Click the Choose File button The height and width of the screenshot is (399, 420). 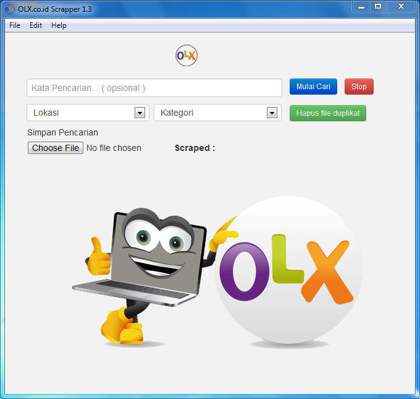[x=56, y=148]
